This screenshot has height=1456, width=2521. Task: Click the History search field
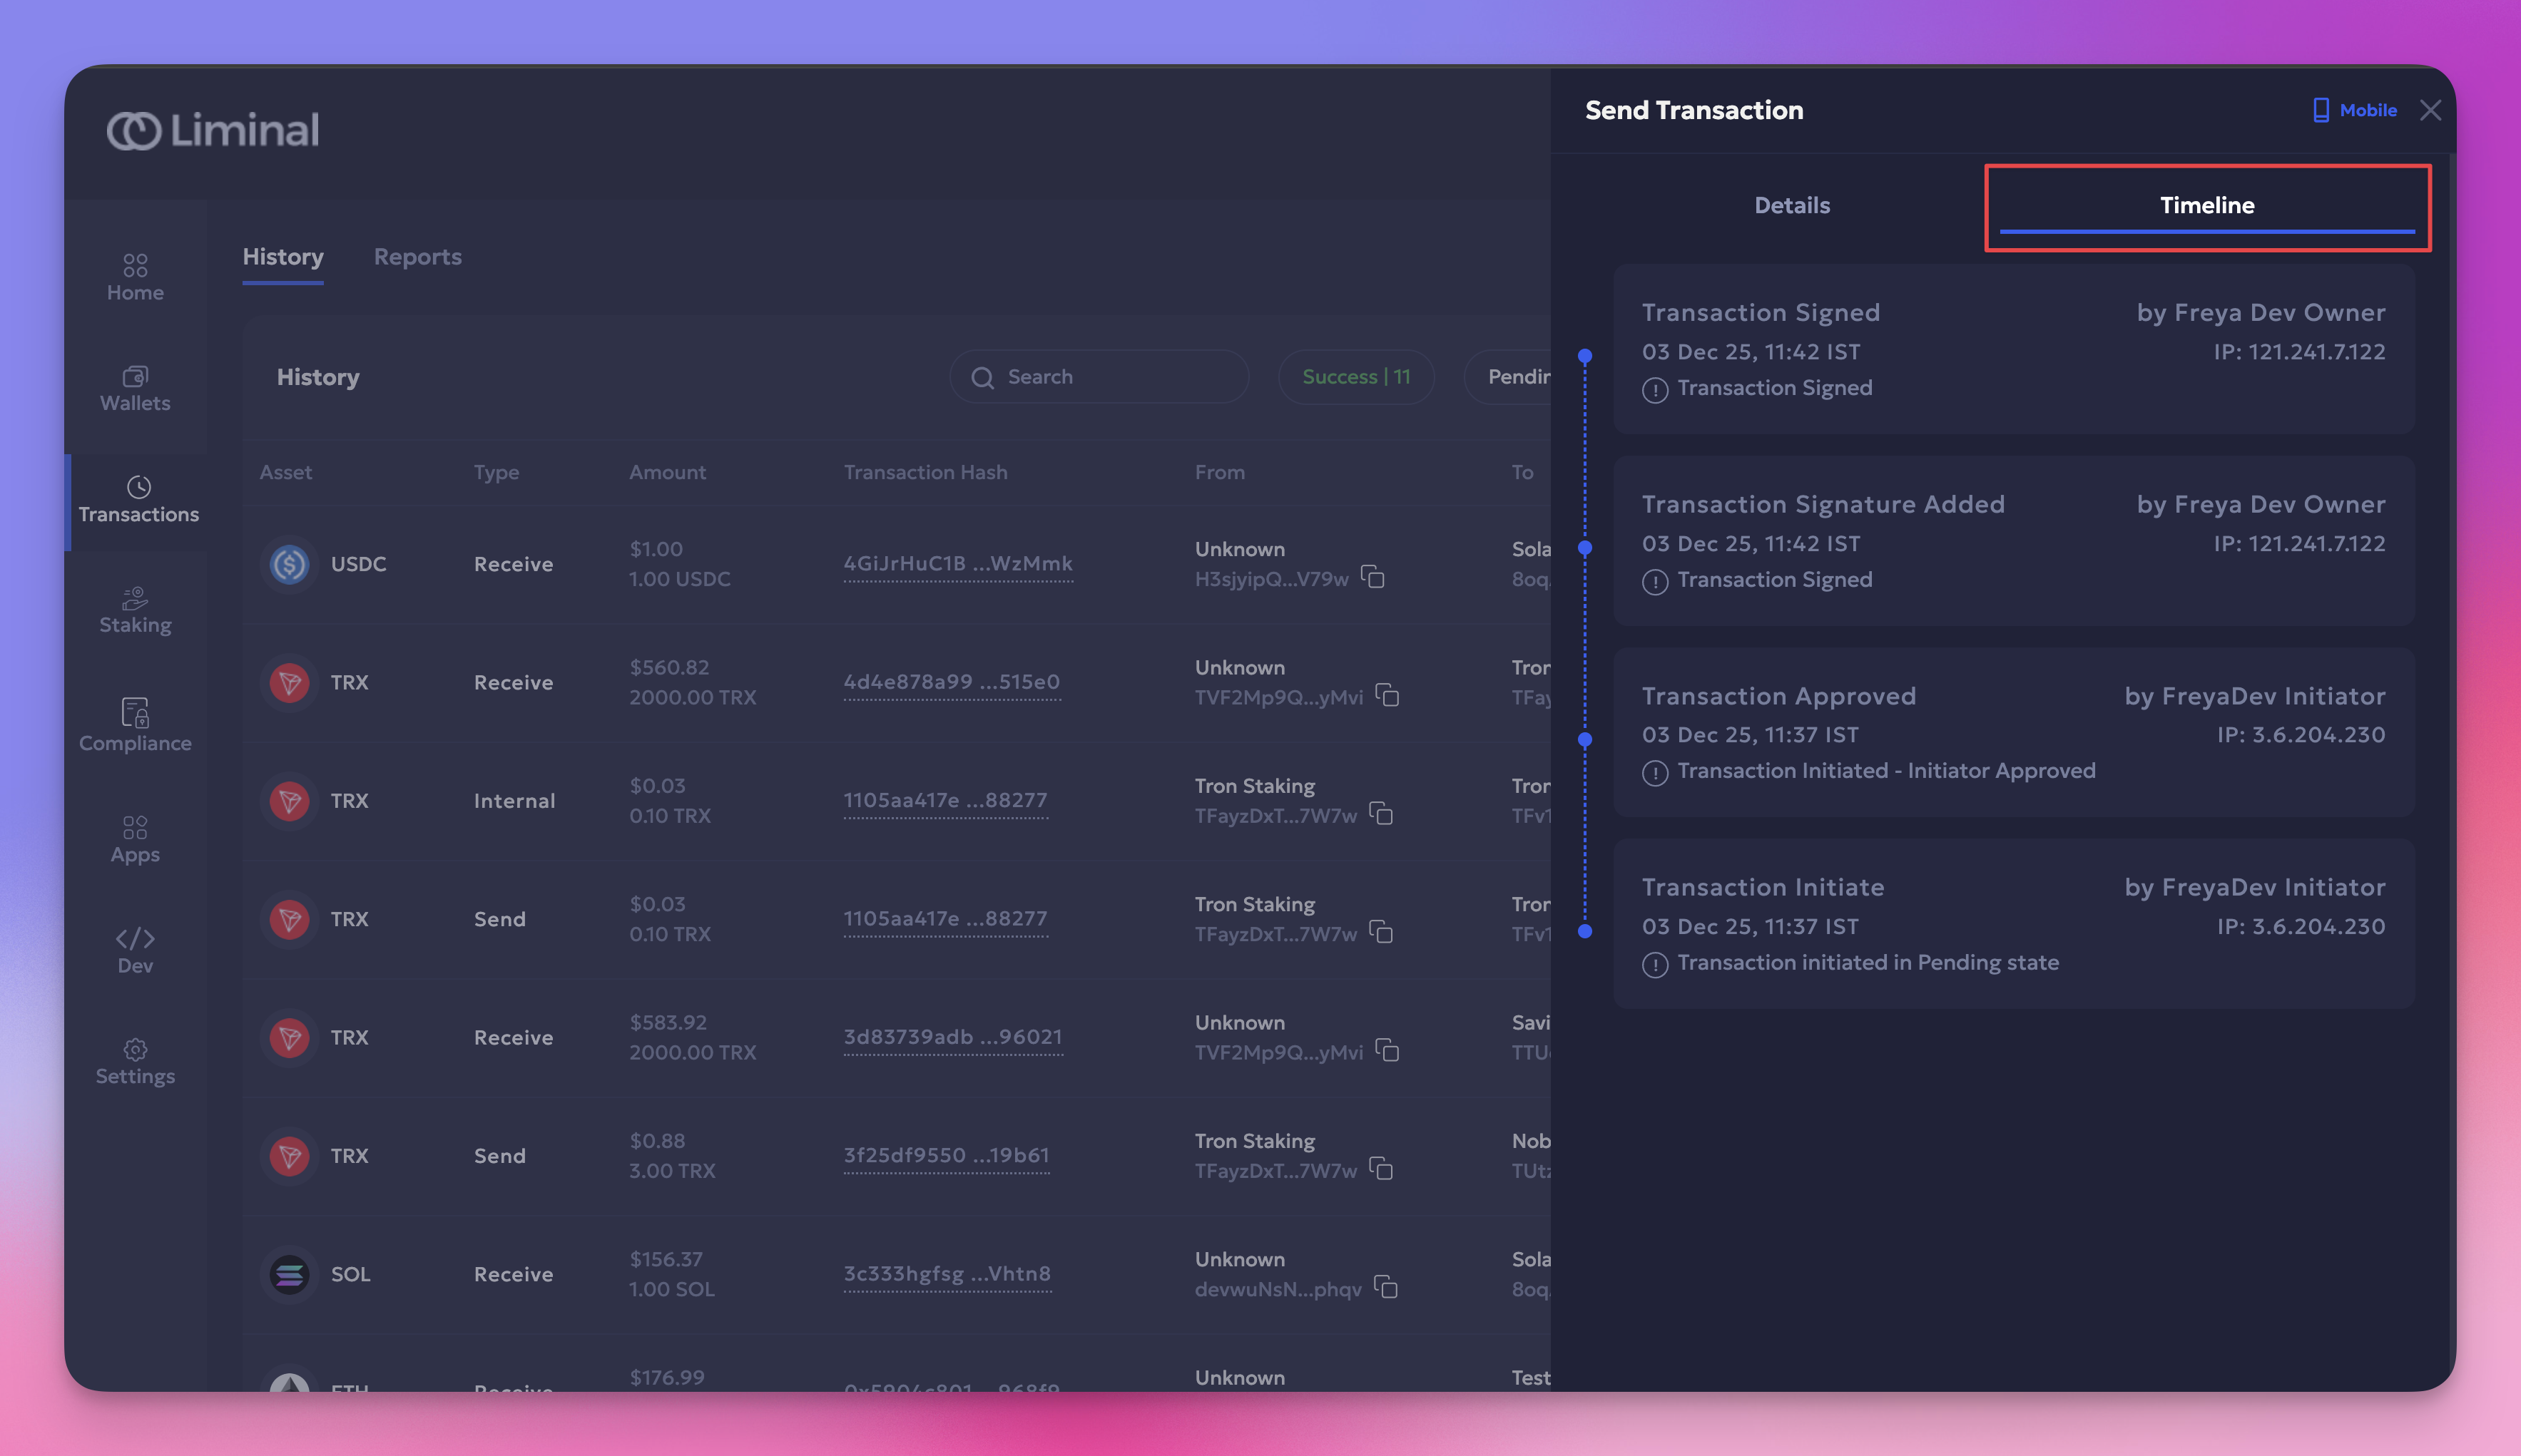click(x=1101, y=377)
